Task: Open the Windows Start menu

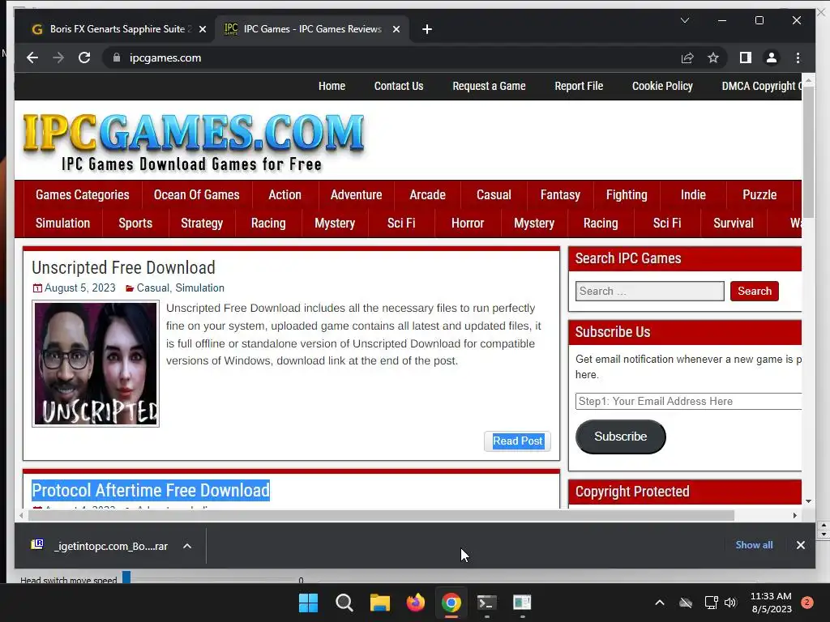Action: (x=308, y=603)
